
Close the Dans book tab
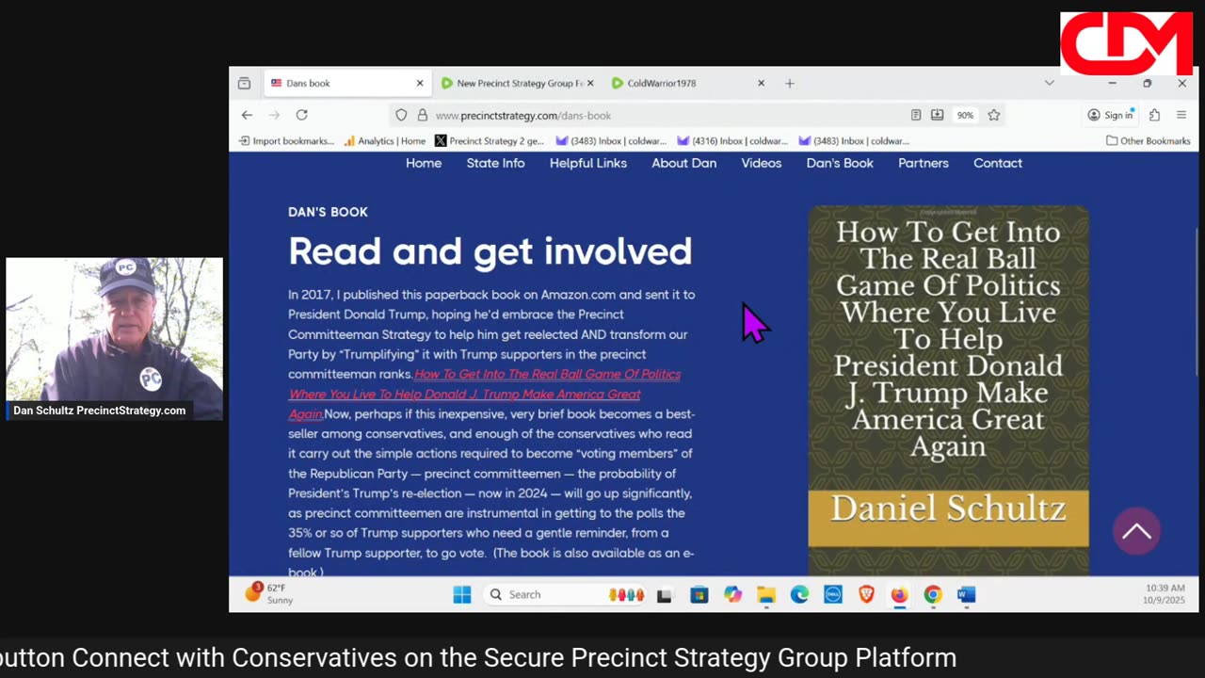(x=420, y=83)
